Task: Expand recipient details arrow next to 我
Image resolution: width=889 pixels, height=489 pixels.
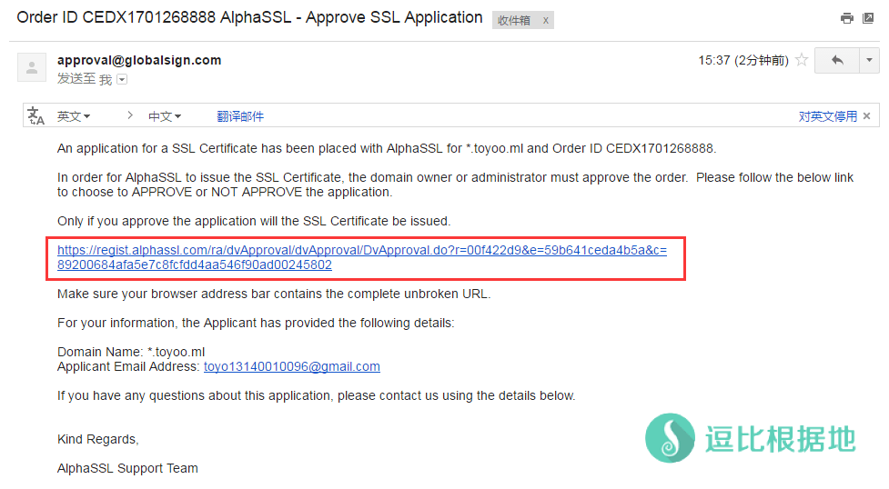Action: pyautogui.click(x=122, y=80)
